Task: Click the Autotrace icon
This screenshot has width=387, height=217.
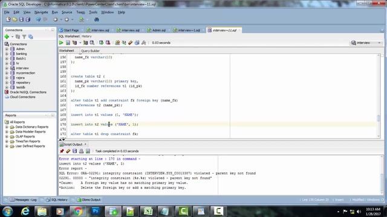Action: [x=85, y=43]
